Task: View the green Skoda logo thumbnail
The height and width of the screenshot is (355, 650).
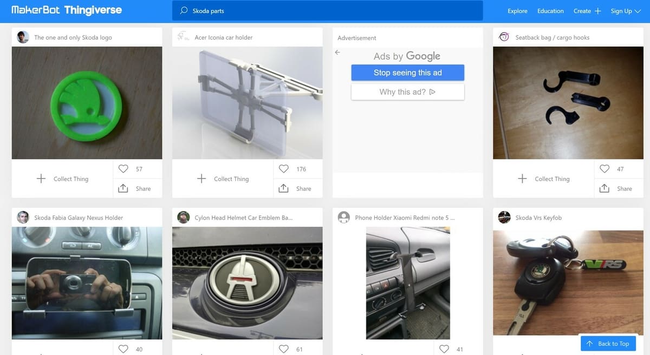Action: coord(87,103)
